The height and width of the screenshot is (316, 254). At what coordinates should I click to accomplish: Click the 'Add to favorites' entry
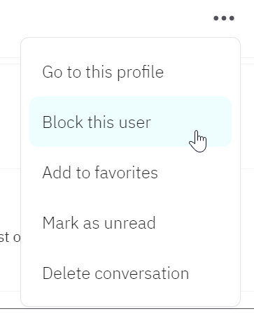[x=131, y=173]
